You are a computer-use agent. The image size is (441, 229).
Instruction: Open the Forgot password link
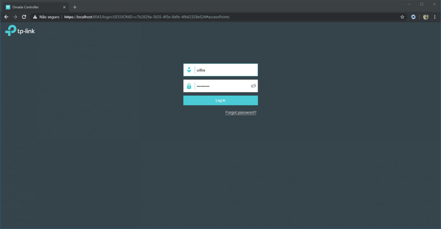241,112
